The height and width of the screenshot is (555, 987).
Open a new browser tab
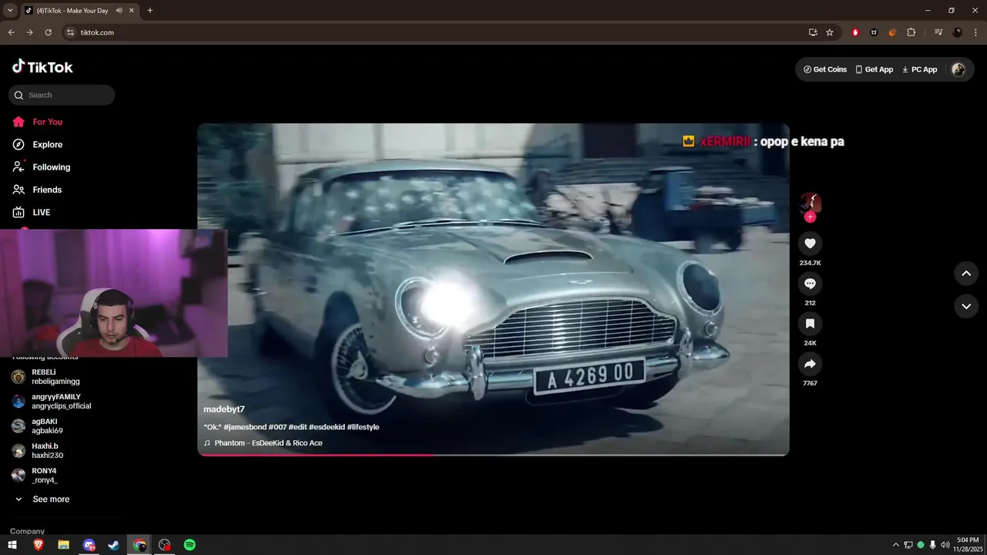point(150,11)
